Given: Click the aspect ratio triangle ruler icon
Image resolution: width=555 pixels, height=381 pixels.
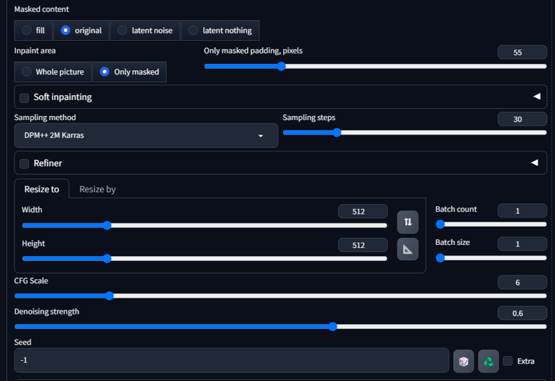Looking at the screenshot, I should pyautogui.click(x=408, y=249).
